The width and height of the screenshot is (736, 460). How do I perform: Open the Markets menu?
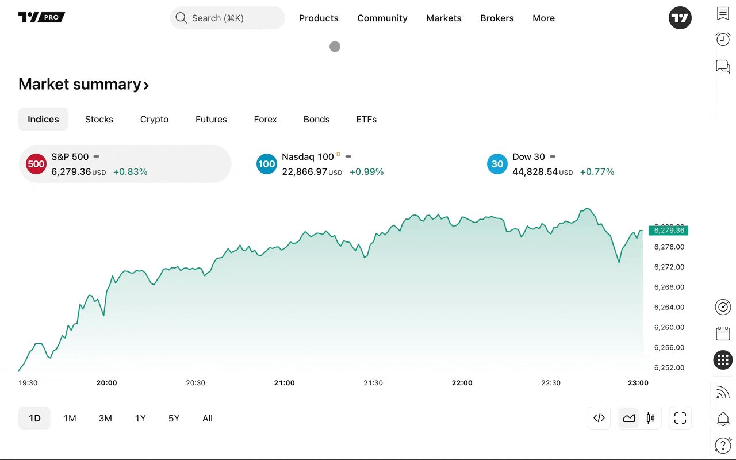pyautogui.click(x=443, y=18)
